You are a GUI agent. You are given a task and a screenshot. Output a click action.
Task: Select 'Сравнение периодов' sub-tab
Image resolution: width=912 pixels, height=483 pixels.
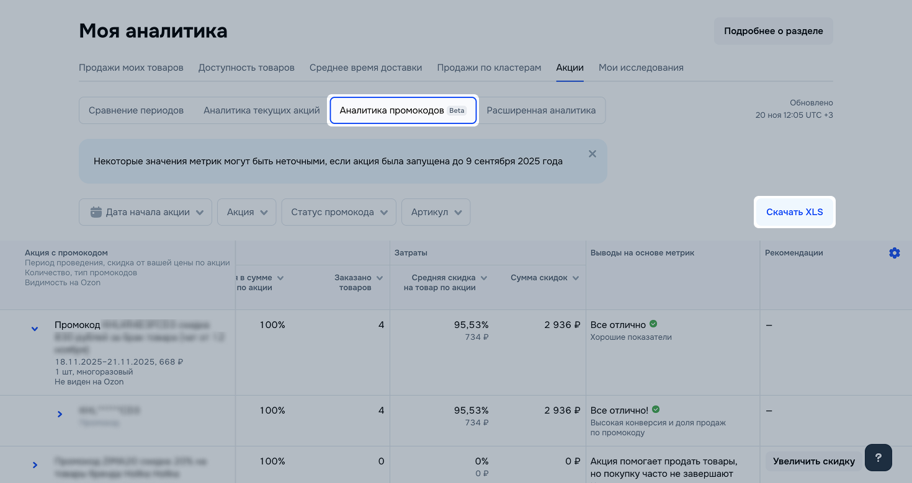[136, 110]
